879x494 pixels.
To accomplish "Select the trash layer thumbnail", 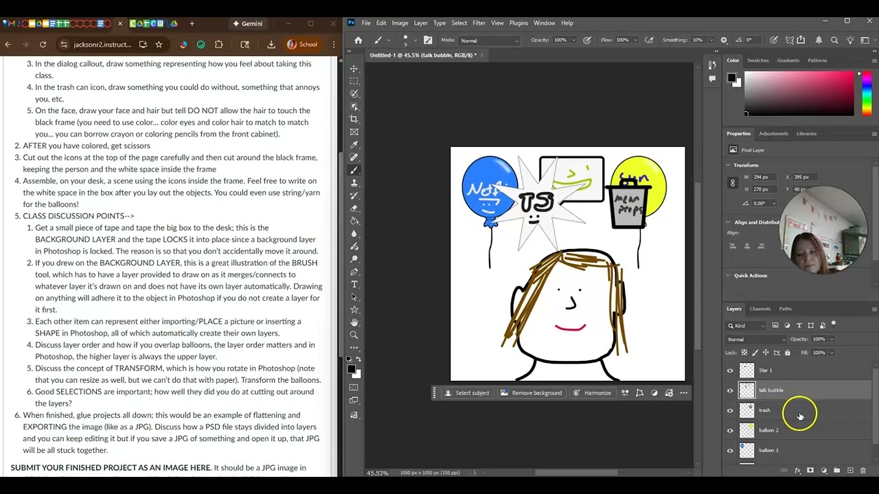I will (746, 410).
